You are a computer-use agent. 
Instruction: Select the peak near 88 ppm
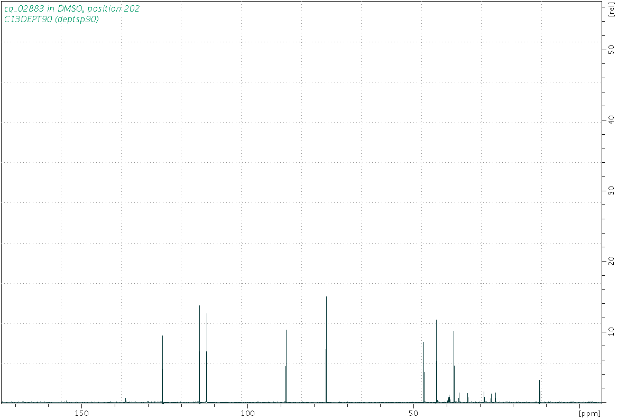[x=286, y=366]
